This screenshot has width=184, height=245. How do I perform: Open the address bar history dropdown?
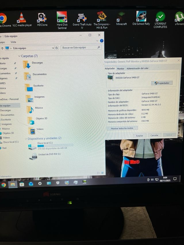coord(53,48)
